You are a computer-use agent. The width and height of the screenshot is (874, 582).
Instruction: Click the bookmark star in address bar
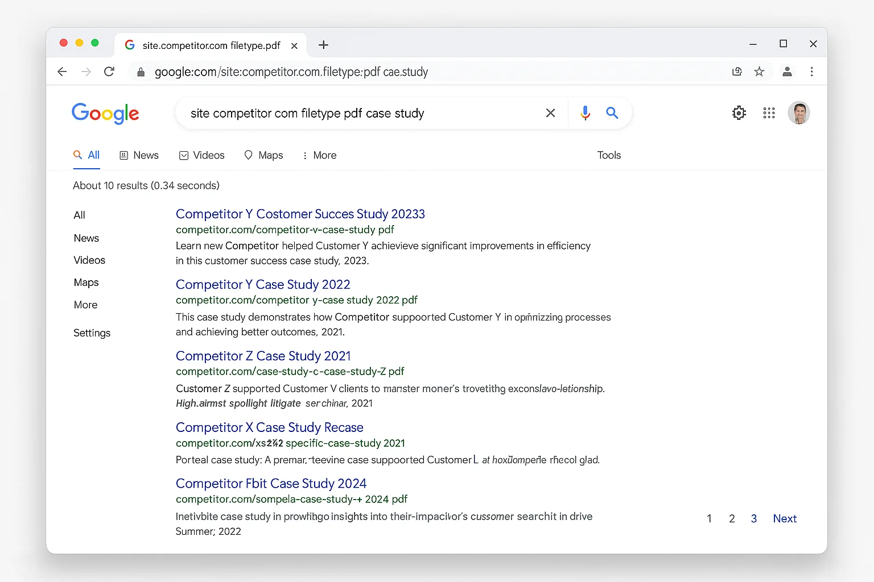(759, 72)
